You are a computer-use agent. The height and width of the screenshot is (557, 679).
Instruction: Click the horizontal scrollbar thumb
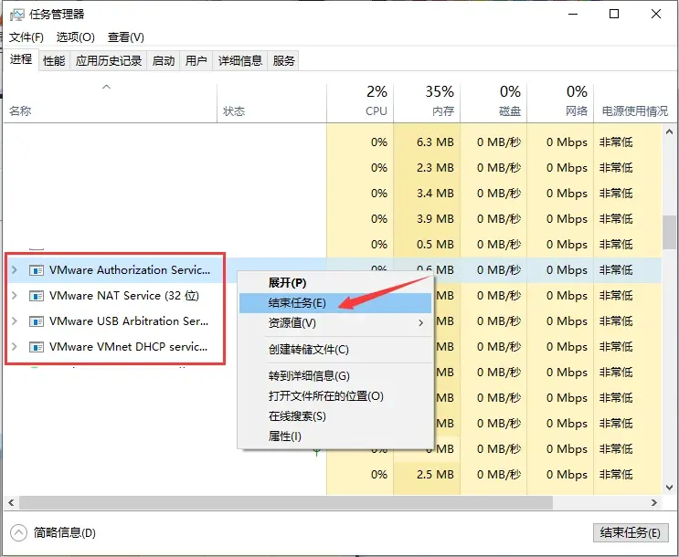point(286,503)
